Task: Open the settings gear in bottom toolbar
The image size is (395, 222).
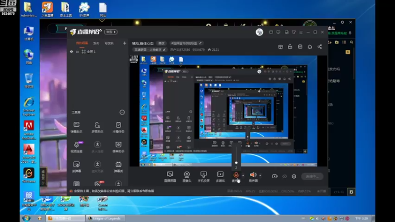Action: click(294, 177)
